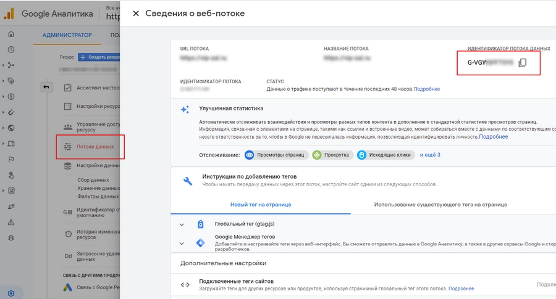Expand the acquisition section arrow in sidebar

3,65
